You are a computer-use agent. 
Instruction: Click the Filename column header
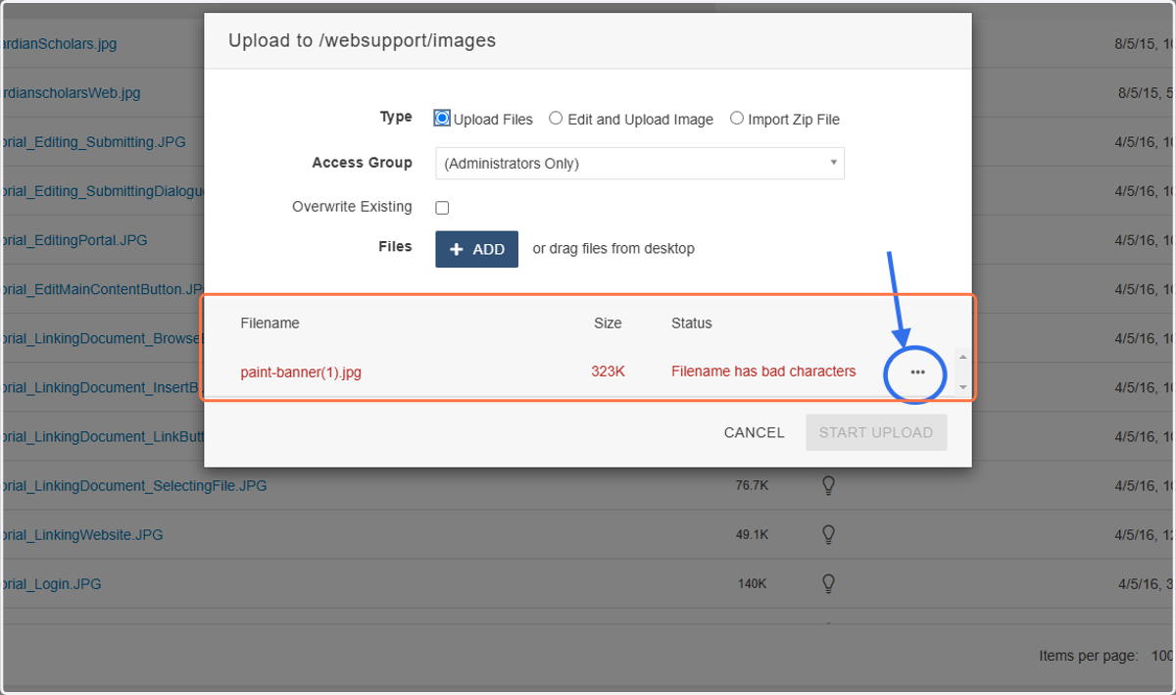[x=269, y=323]
